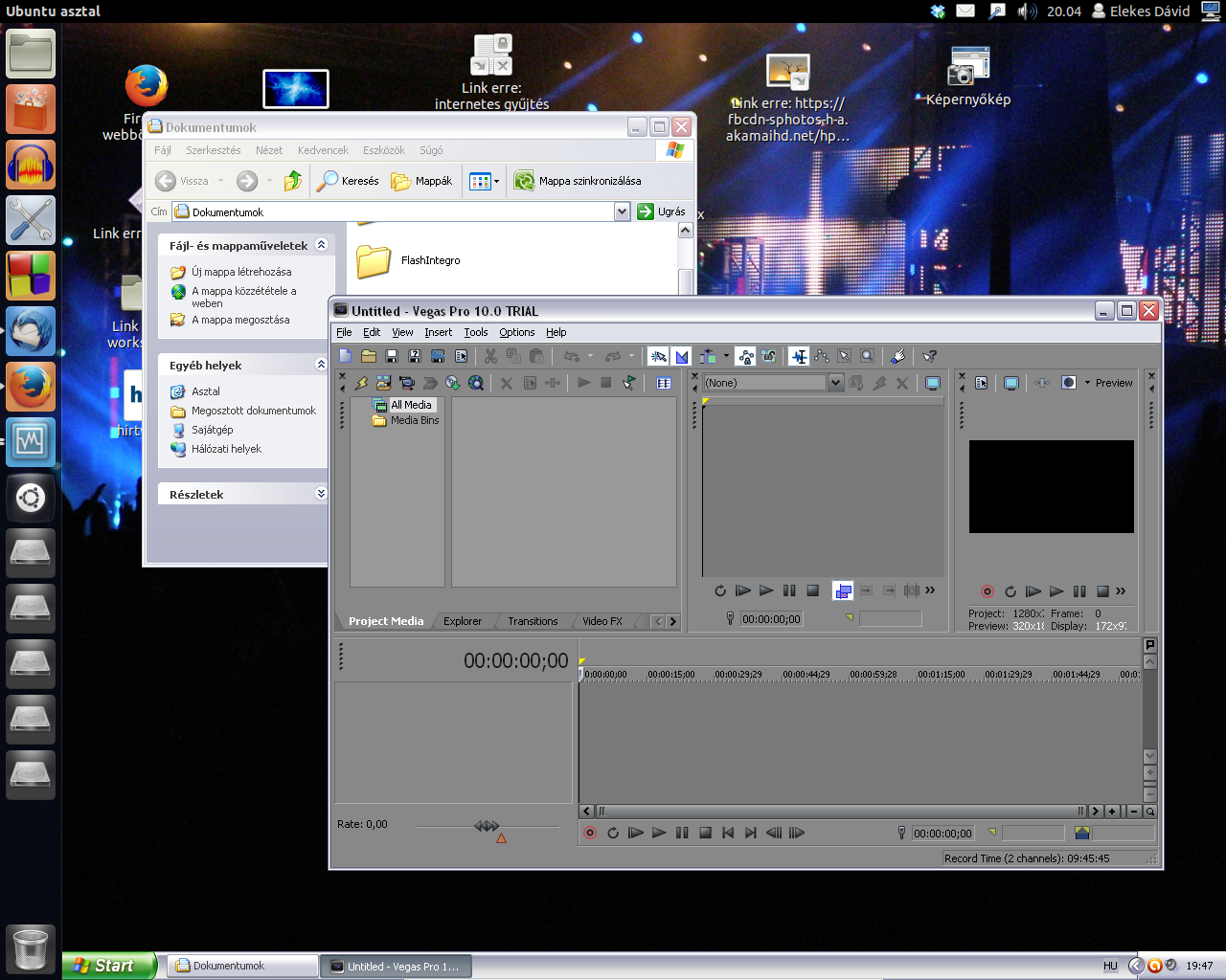Click the Open project folder icon in Vegas

(x=369, y=356)
